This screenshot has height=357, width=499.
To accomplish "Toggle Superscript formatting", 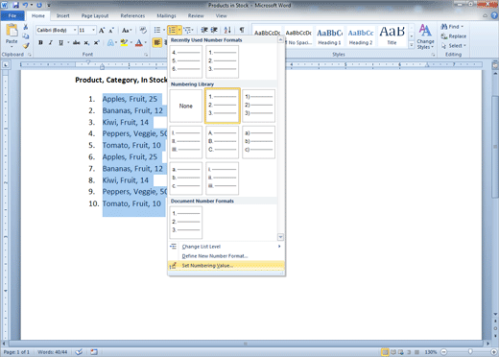I will (x=96, y=42).
